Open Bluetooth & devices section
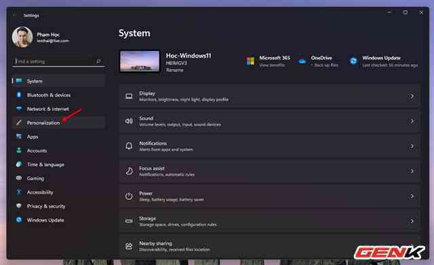The image size is (434, 265). [58, 95]
